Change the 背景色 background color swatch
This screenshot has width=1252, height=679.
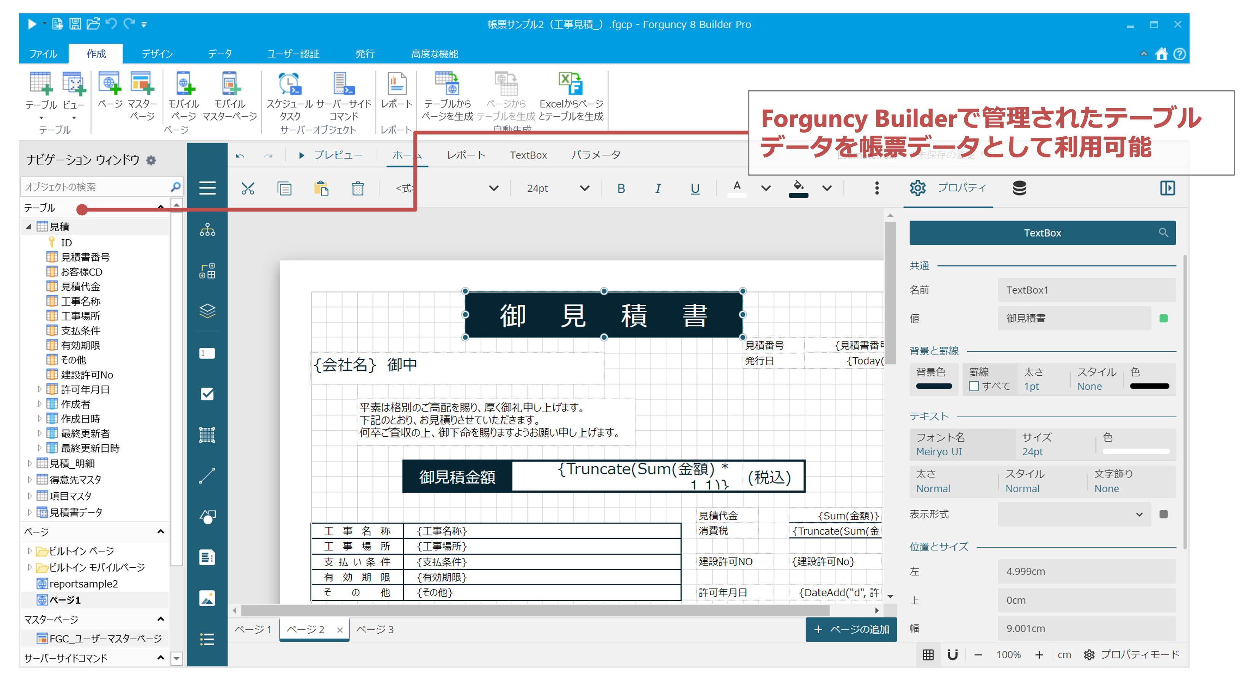933,386
